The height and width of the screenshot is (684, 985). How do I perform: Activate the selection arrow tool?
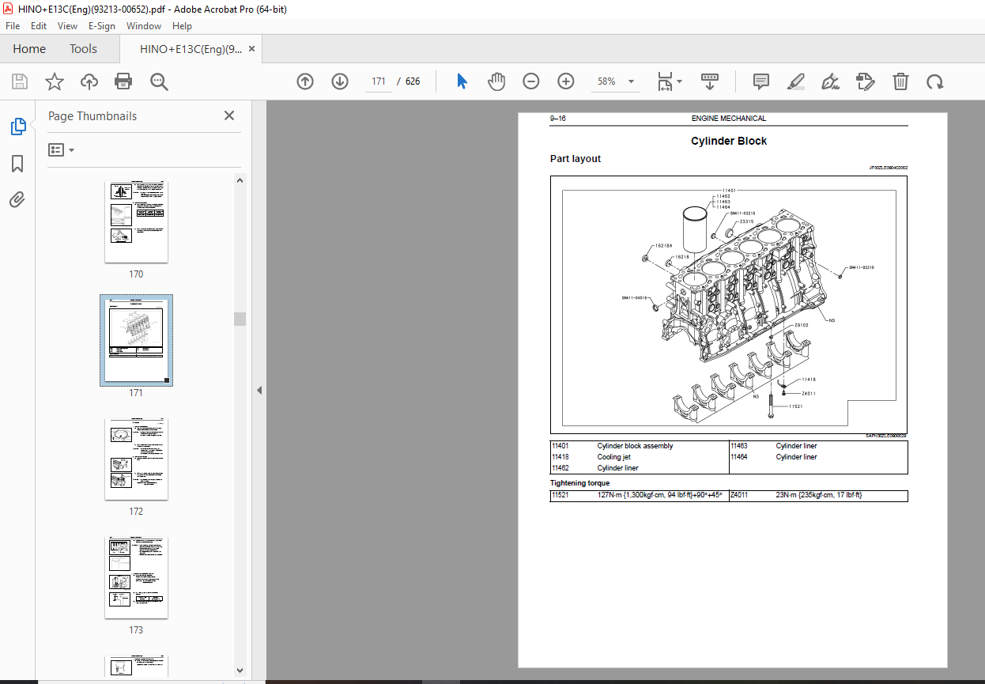[x=462, y=81]
